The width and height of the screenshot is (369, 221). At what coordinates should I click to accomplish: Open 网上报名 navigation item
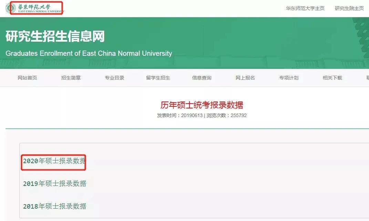click(245, 78)
